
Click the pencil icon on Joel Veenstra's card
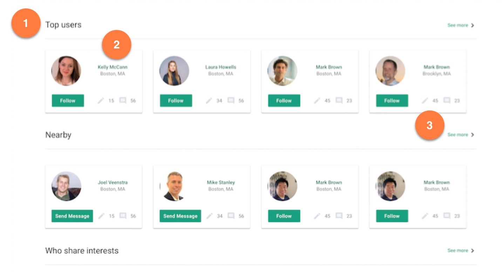[x=101, y=216]
